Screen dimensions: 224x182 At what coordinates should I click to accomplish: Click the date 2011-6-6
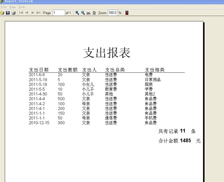point(37,75)
